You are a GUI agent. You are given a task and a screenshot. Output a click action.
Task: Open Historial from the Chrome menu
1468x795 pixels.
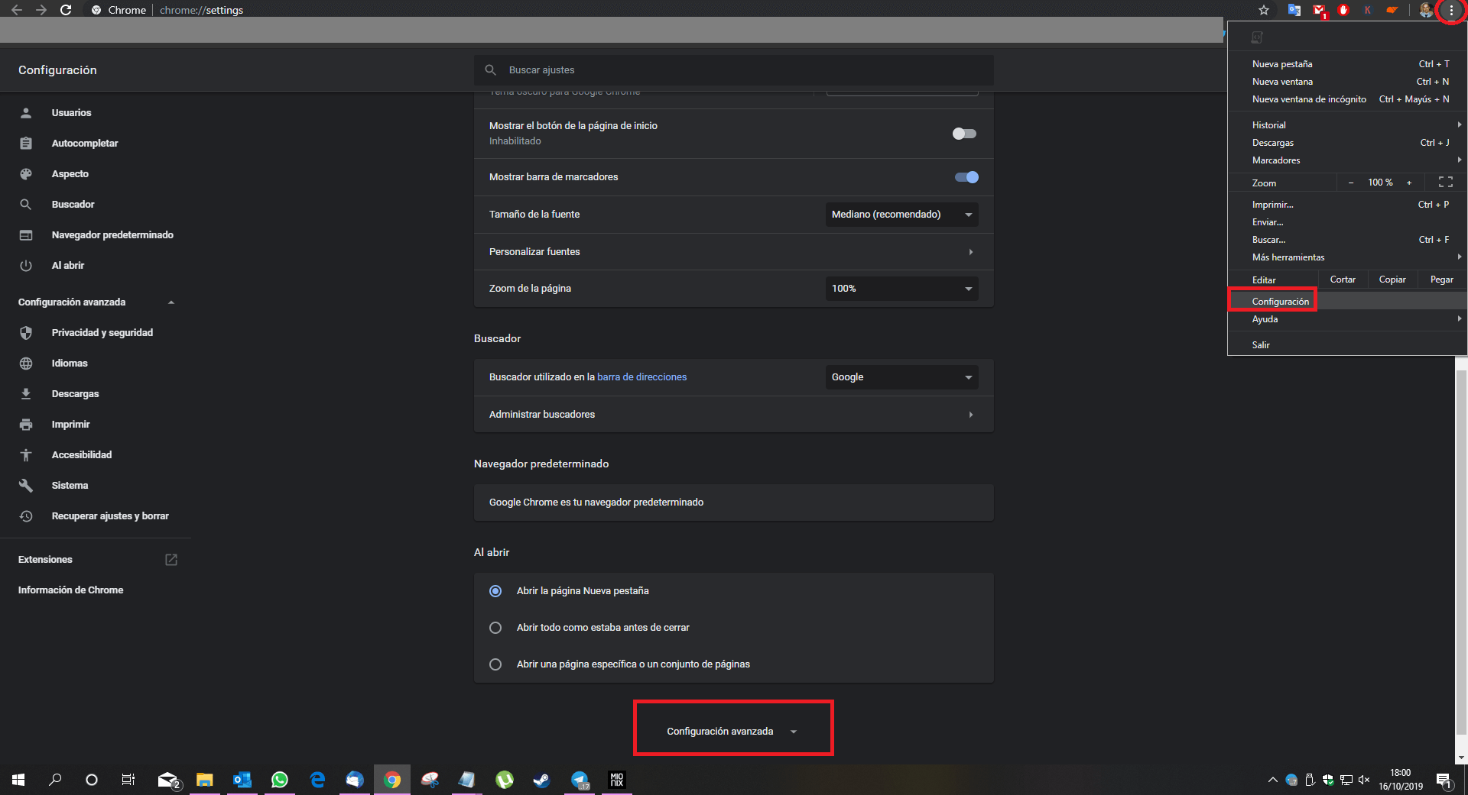[x=1268, y=124]
